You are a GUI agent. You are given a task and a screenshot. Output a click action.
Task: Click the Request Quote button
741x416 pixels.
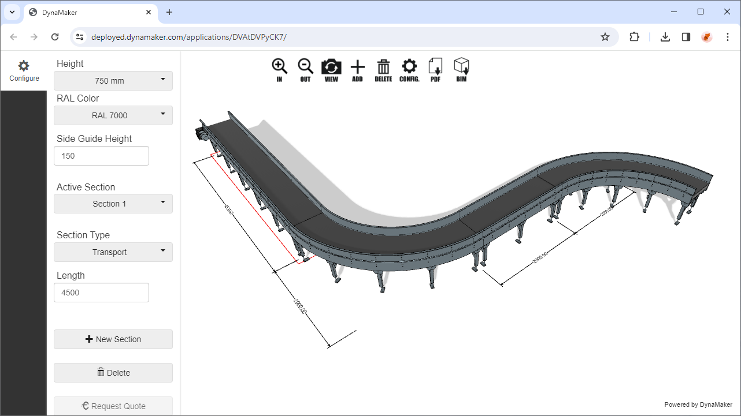(113, 406)
